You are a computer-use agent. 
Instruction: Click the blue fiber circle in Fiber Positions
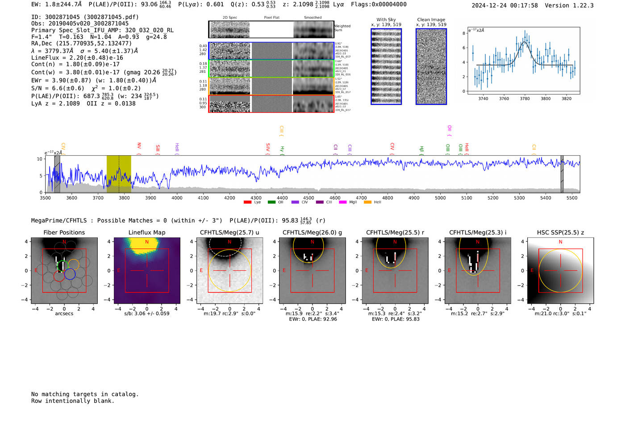point(70,274)
